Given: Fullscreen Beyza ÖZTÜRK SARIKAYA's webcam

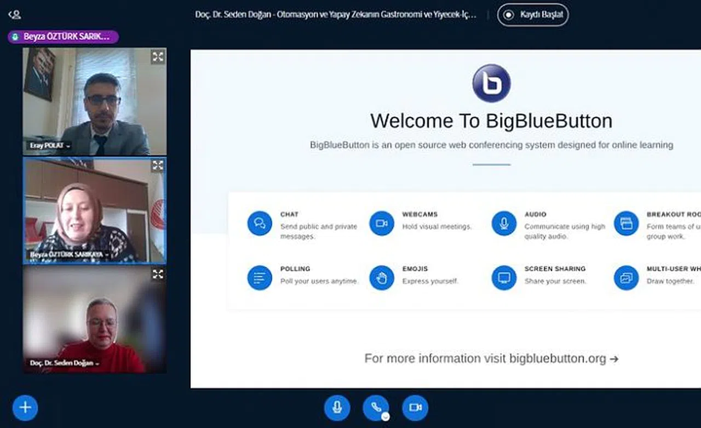Looking at the screenshot, I should tap(158, 165).
